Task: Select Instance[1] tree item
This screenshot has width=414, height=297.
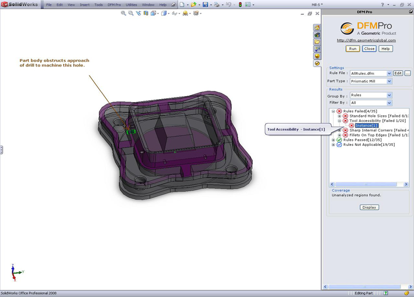Action: (x=367, y=126)
